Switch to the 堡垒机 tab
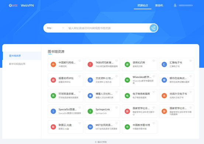The height and width of the screenshot is (144, 204). pos(159,5)
